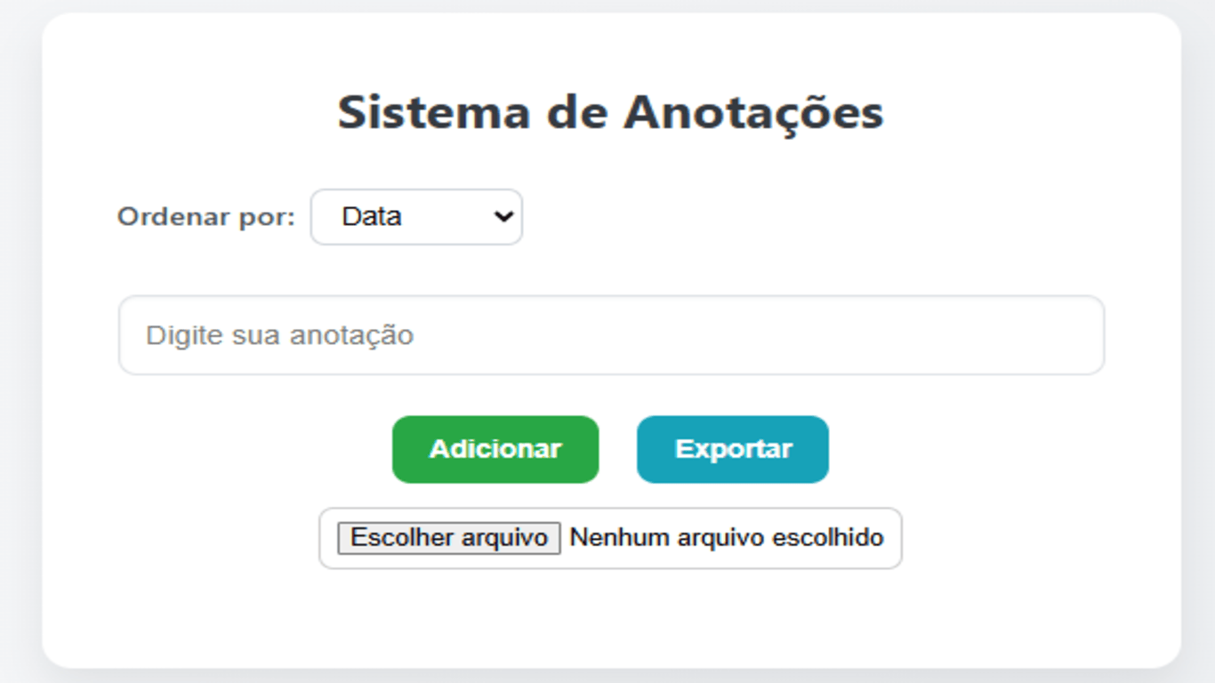The width and height of the screenshot is (1215, 683).
Task: Click the "Ordenar por:" label
Action: point(205,216)
